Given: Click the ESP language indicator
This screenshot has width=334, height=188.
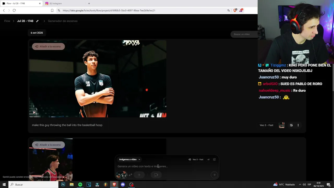Looking at the screenshot, I should [309, 185].
